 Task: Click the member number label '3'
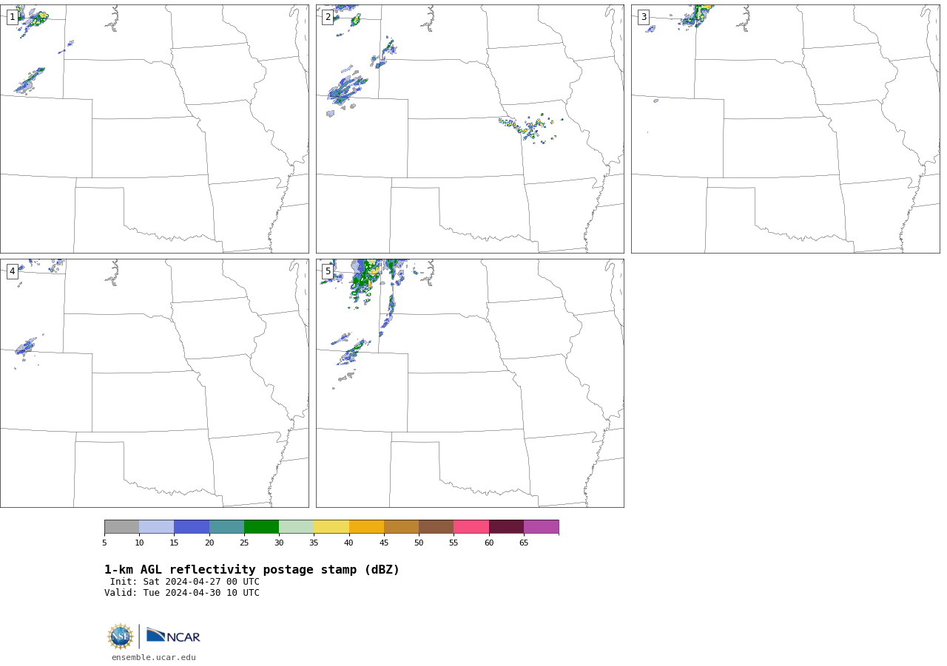(x=644, y=17)
